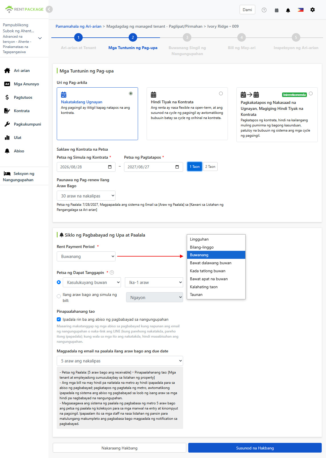Viewport: 326px width, 458px height.
Task: Click the bell icon beside Abiso
Action: coord(7,151)
